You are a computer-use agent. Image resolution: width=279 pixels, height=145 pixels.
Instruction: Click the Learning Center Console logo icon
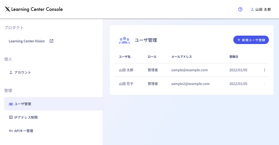7,9
